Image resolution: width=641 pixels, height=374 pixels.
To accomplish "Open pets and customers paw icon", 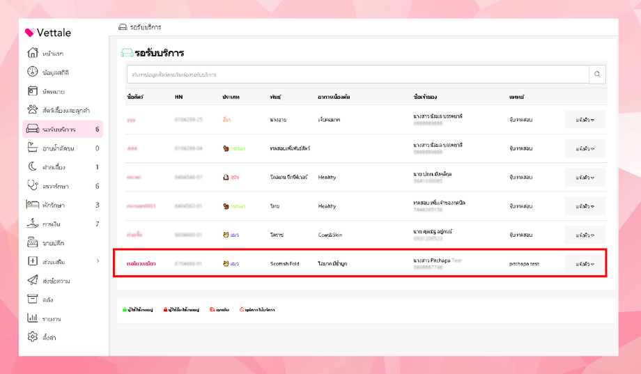I will click(x=32, y=109).
